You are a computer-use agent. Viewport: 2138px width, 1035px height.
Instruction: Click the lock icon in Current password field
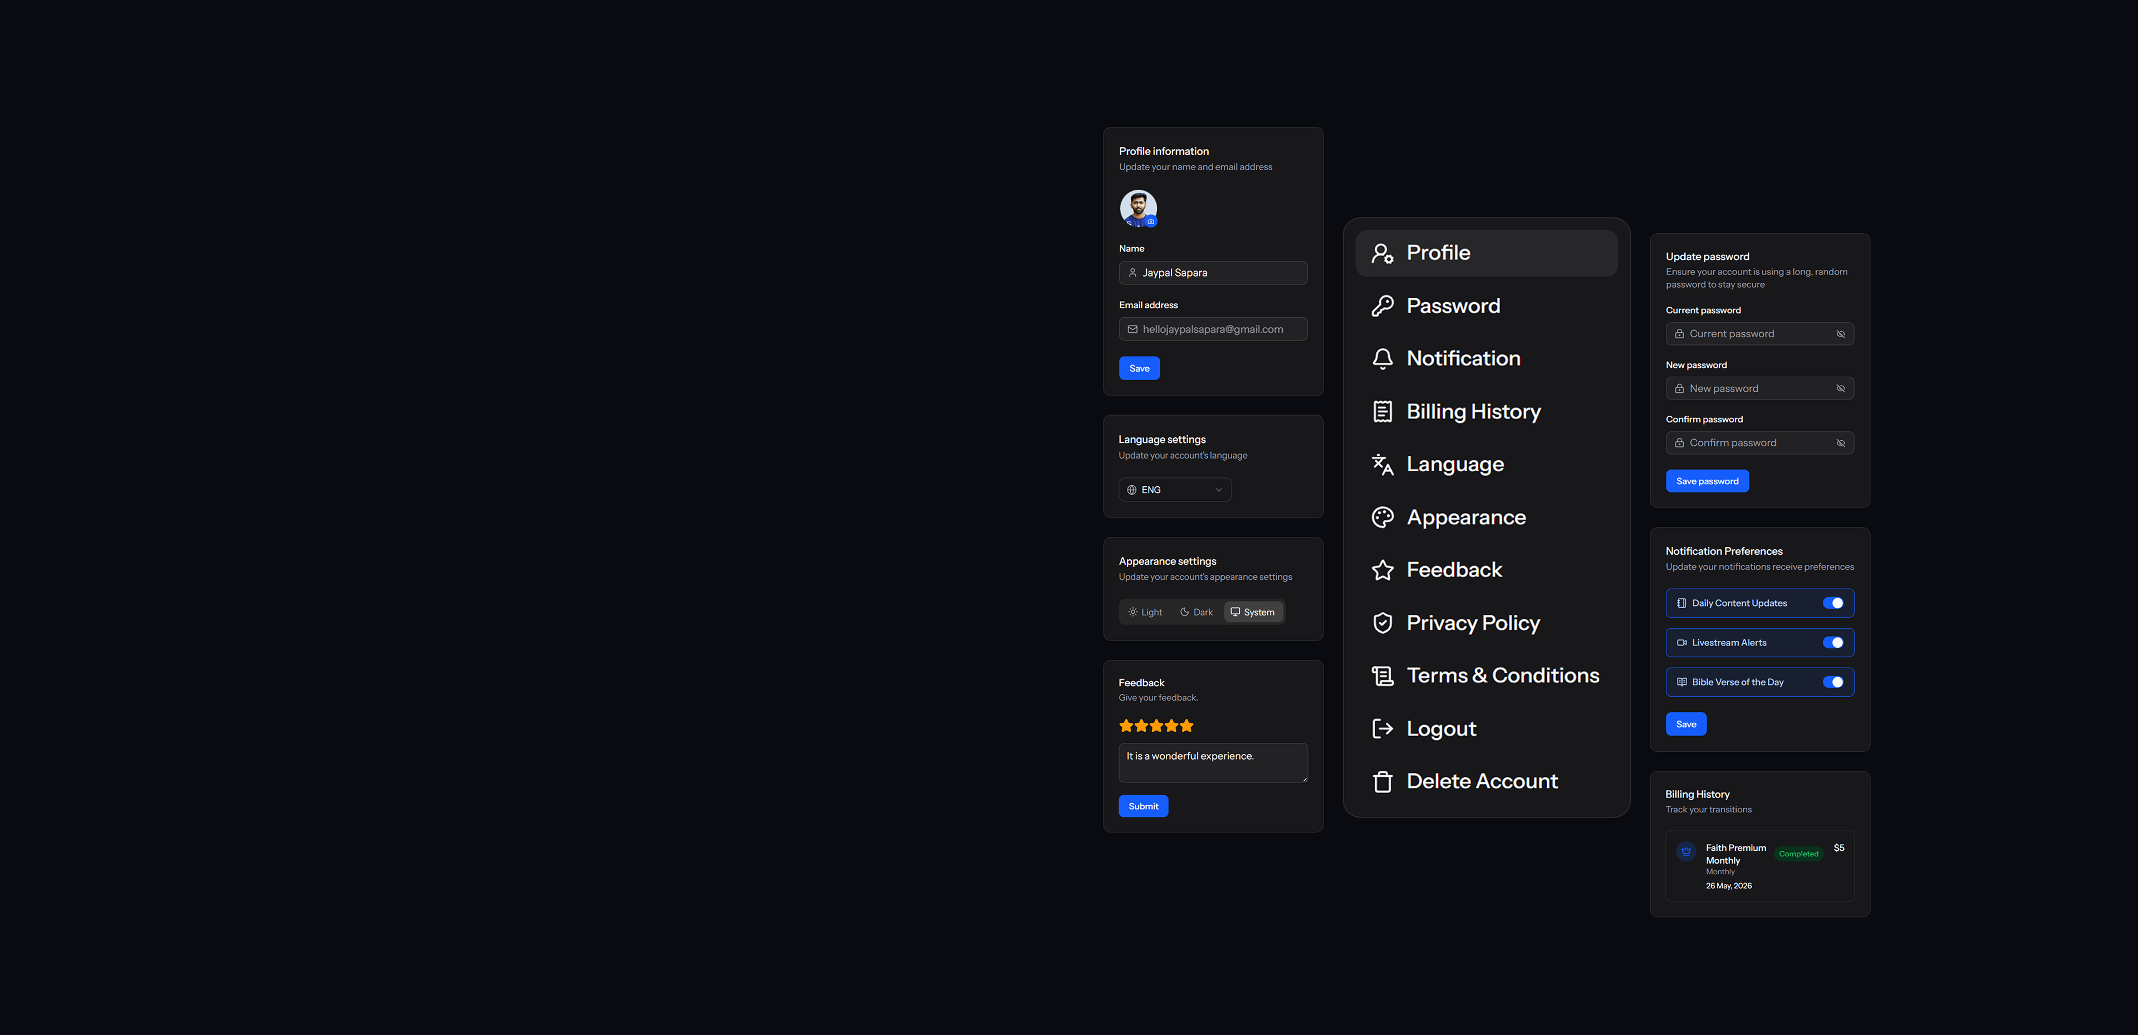(1679, 334)
